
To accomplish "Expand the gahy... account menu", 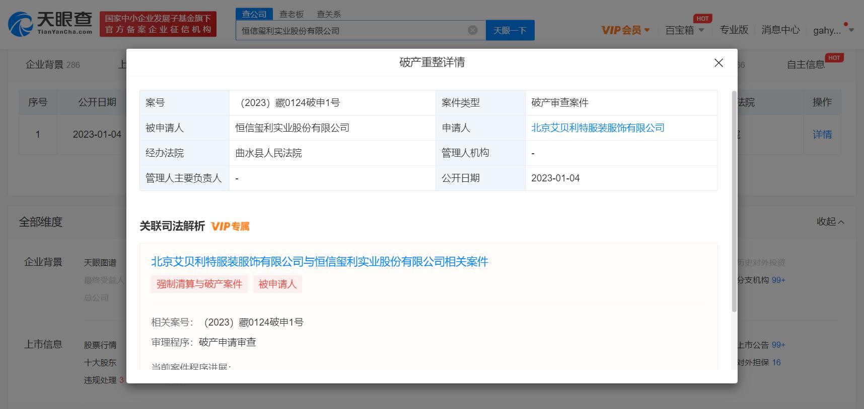I will tap(833, 30).
